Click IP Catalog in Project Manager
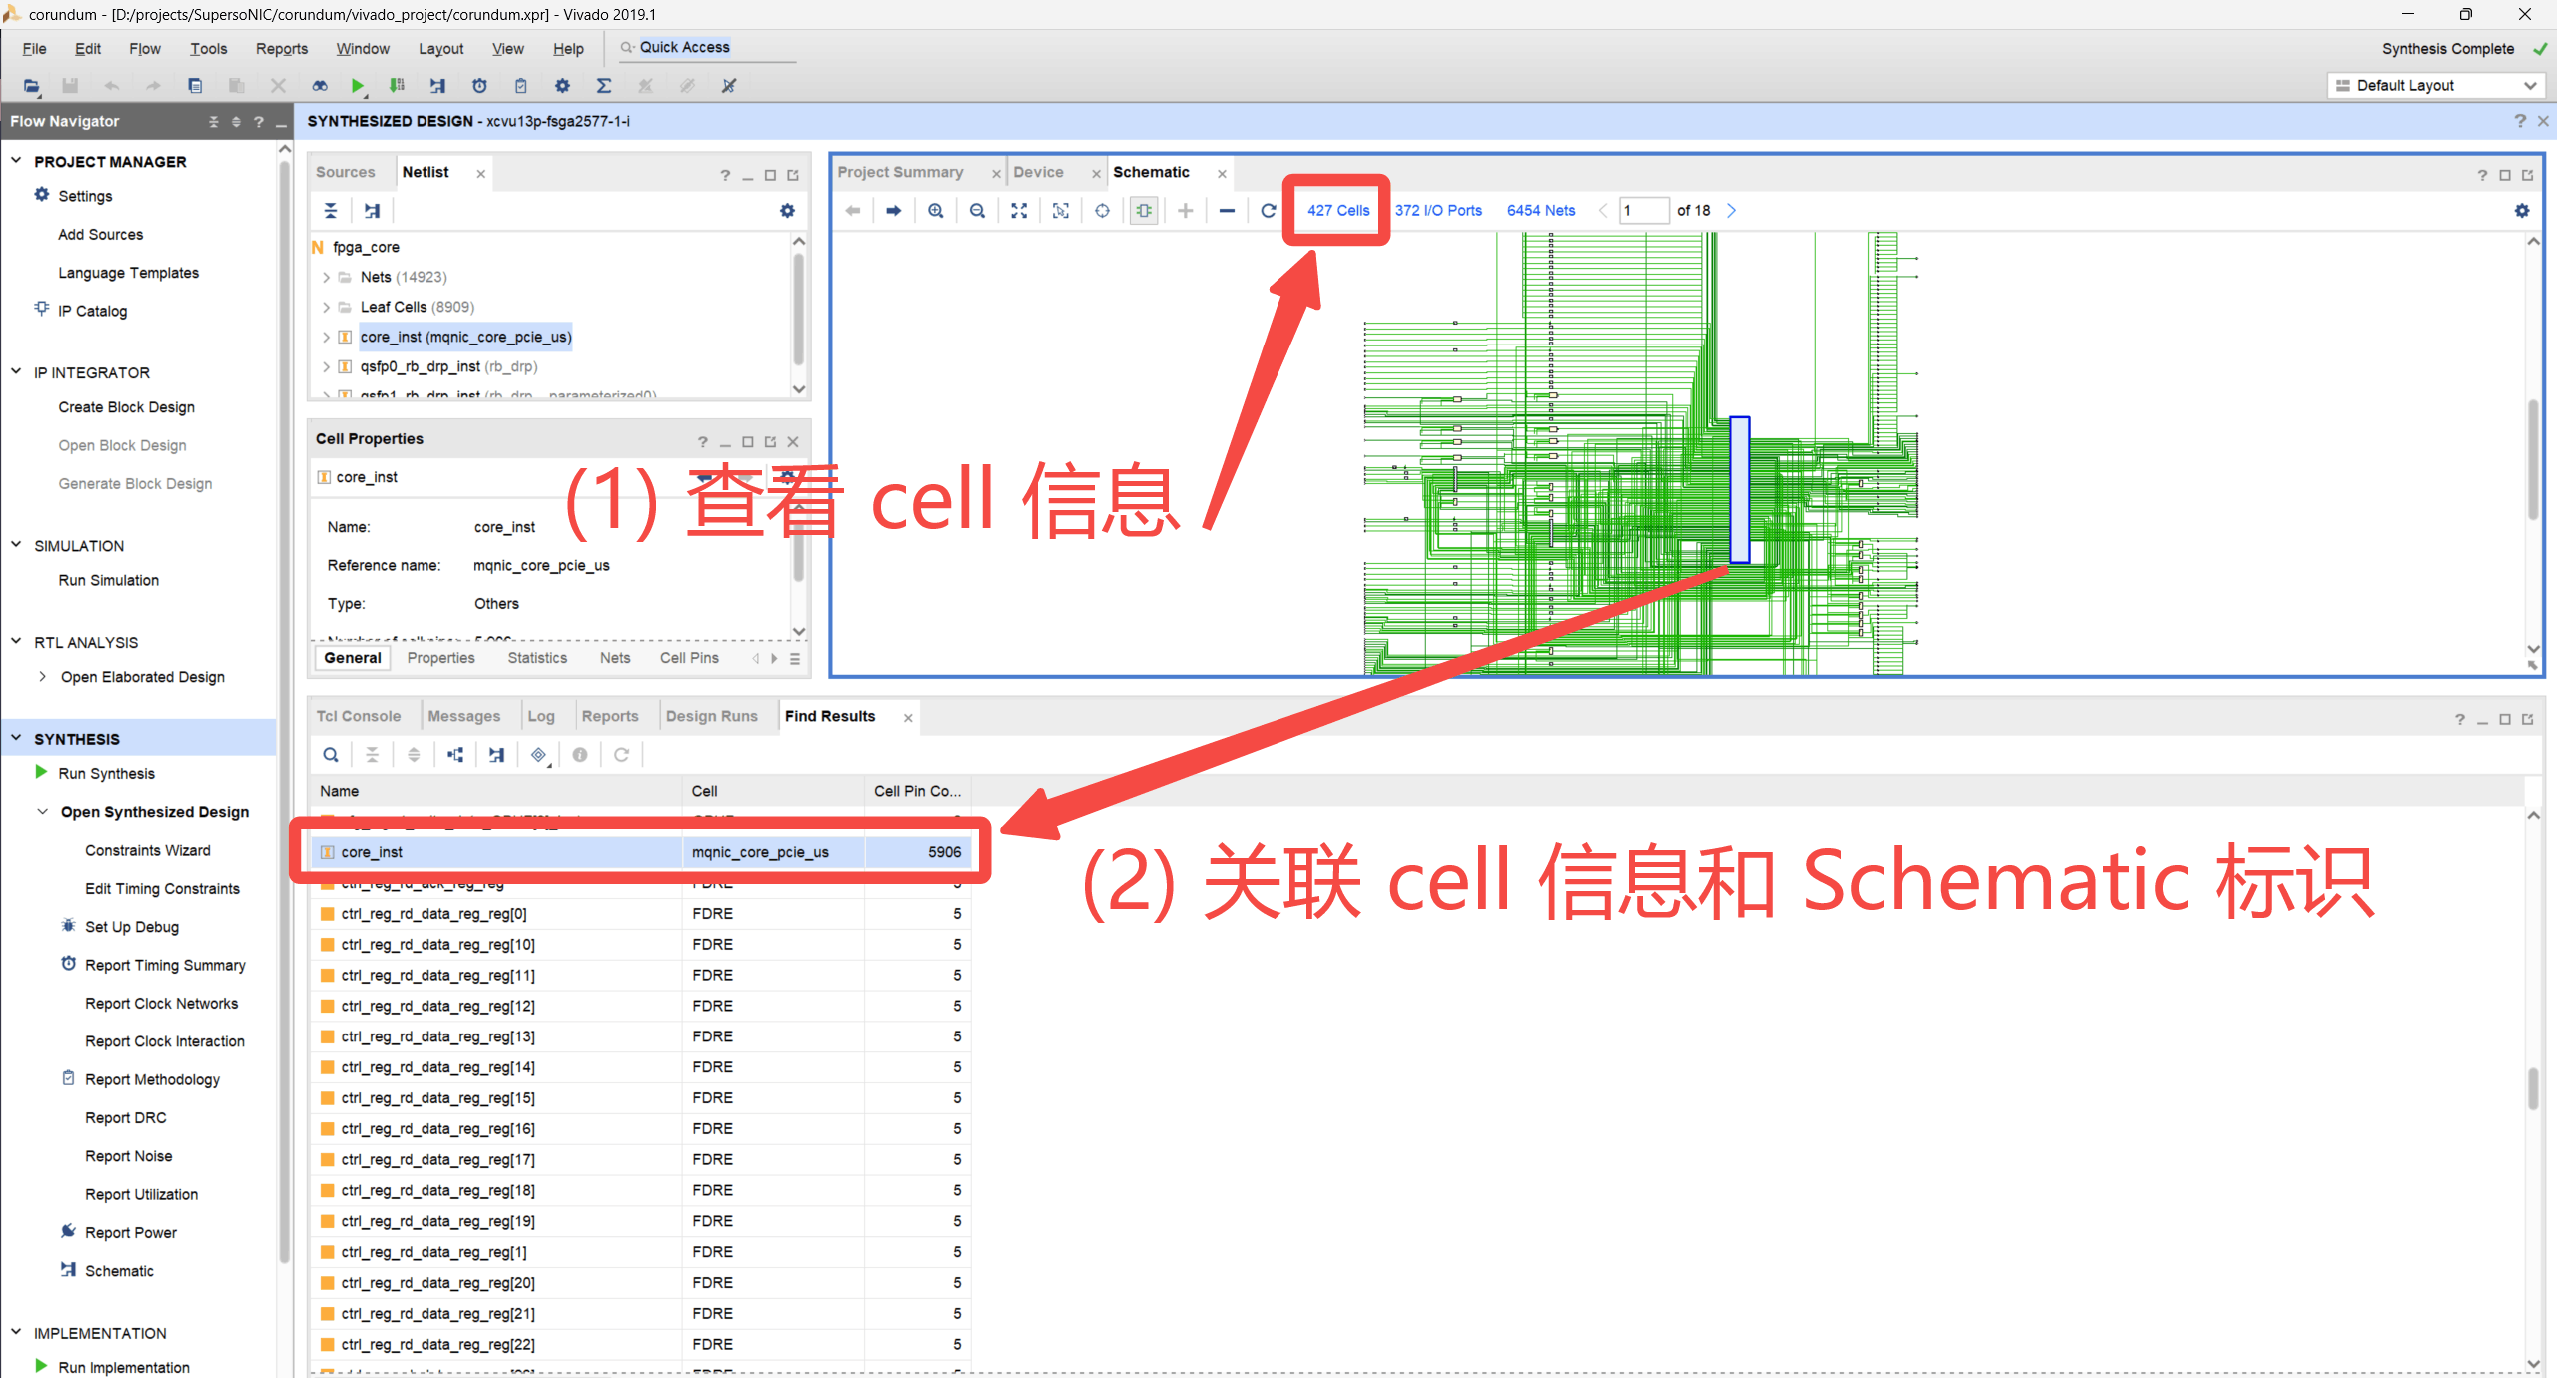 coord(92,312)
